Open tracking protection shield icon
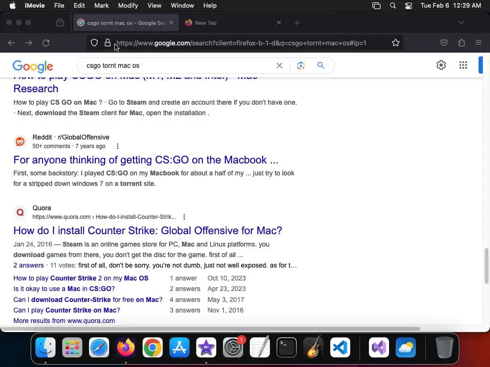Viewport: 490px width, 367px height. click(94, 43)
